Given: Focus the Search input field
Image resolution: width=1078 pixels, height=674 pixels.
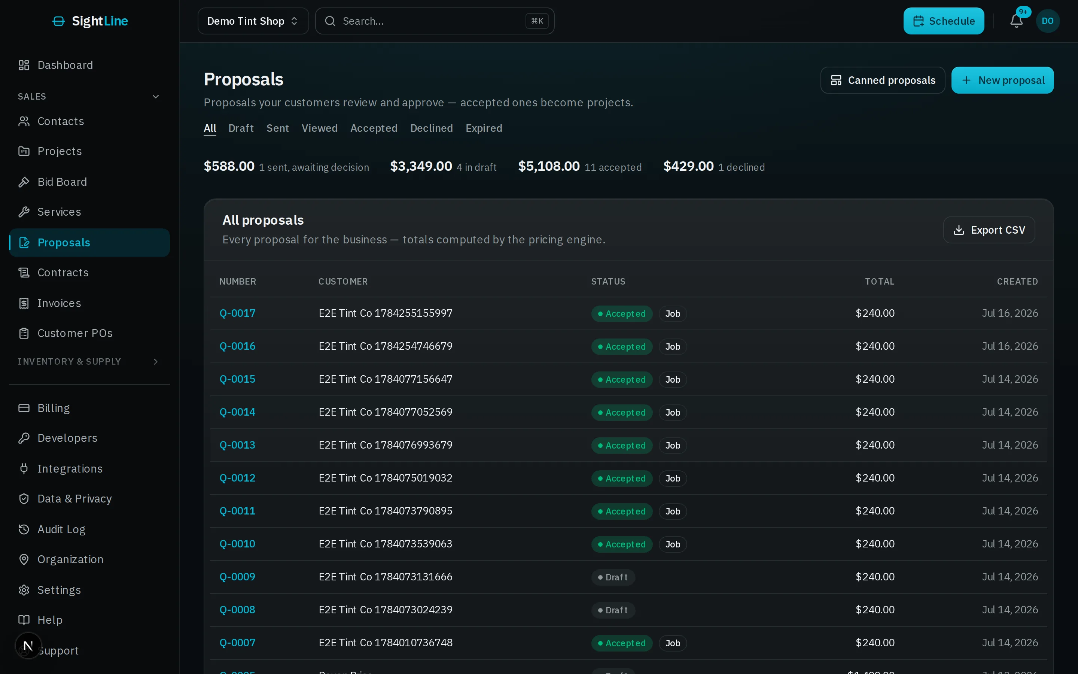Looking at the screenshot, I should (x=435, y=21).
